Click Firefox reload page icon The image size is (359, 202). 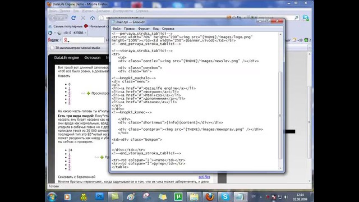pos(73,17)
